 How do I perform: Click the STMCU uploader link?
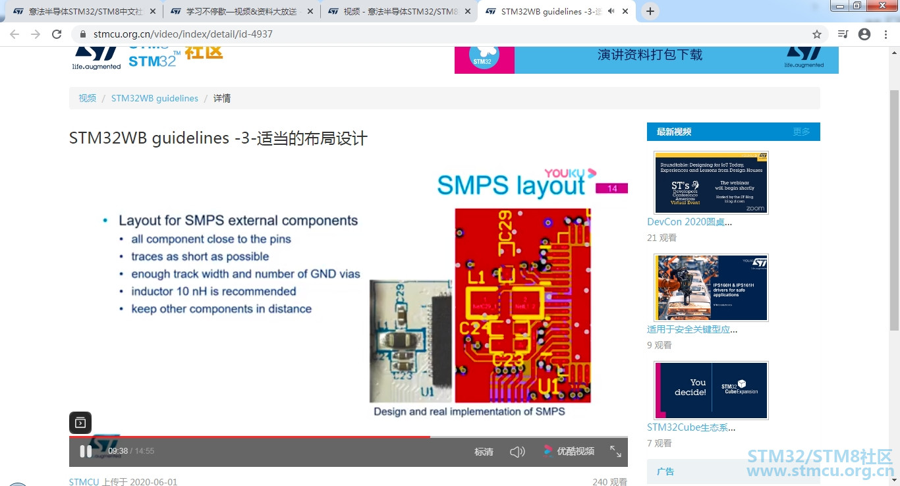click(84, 482)
